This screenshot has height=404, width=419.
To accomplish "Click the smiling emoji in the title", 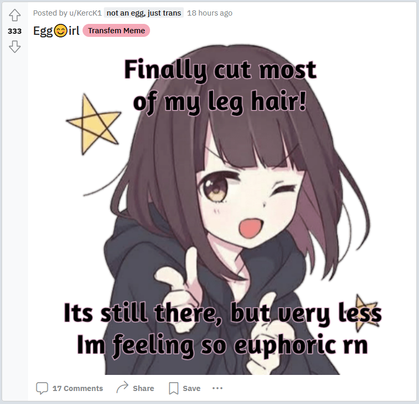I will [x=61, y=31].
